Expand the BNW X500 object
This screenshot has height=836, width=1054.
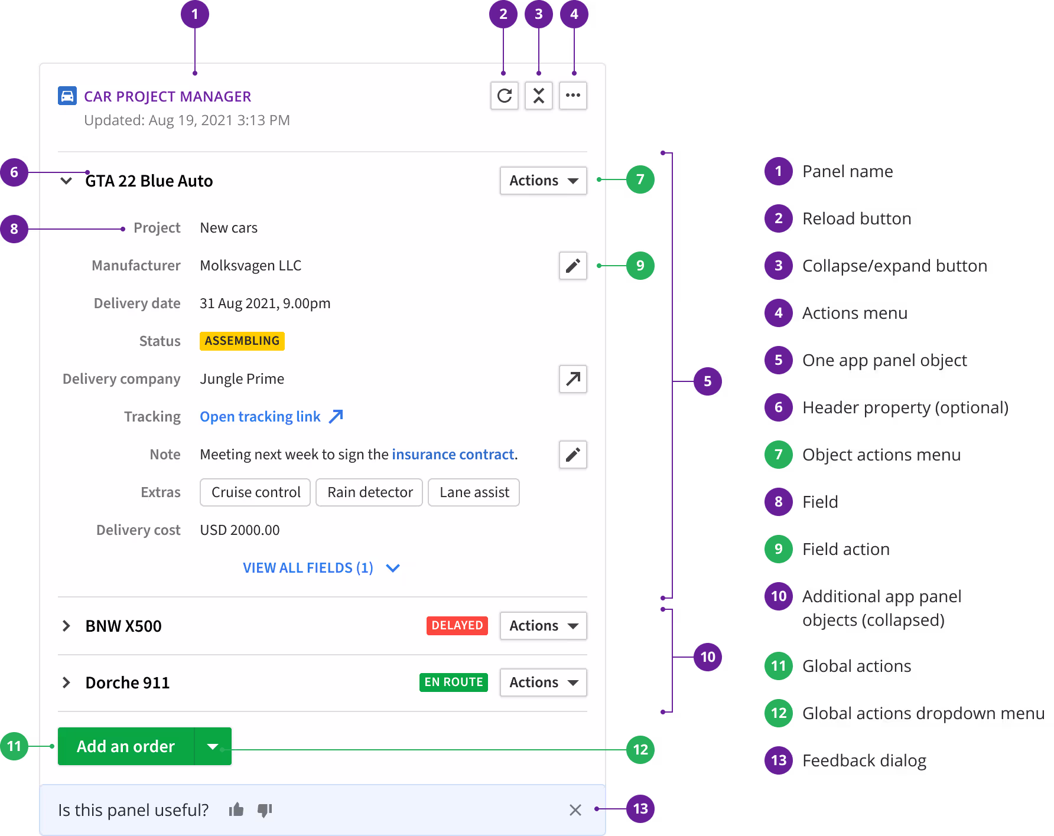(x=66, y=626)
